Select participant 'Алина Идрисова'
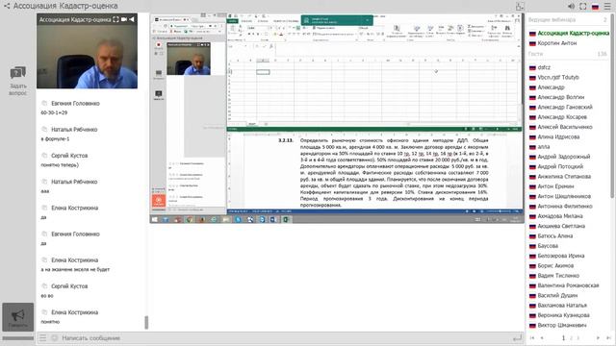Viewport: 616px width, 346px height. tap(554, 136)
